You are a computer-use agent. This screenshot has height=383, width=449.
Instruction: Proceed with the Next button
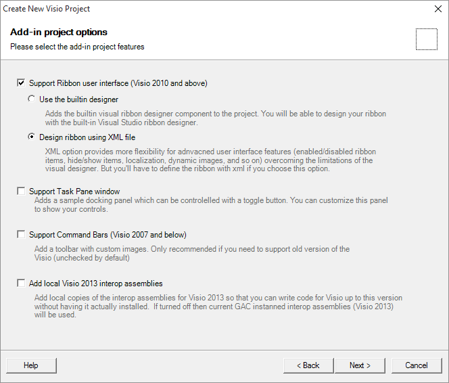pyautogui.click(x=360, y=365)
